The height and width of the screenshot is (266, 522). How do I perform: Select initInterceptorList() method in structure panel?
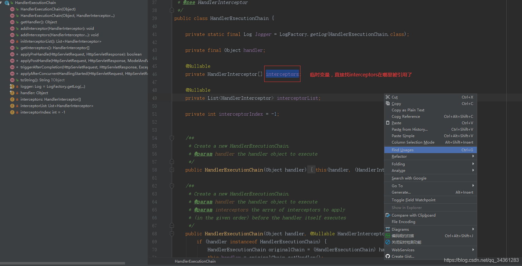point(61,41)
